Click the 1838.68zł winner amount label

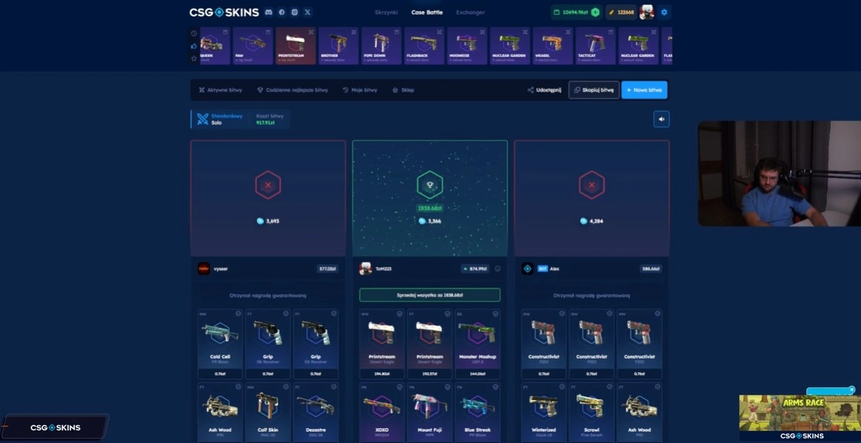pyautogui.click(x=430, y=209)
